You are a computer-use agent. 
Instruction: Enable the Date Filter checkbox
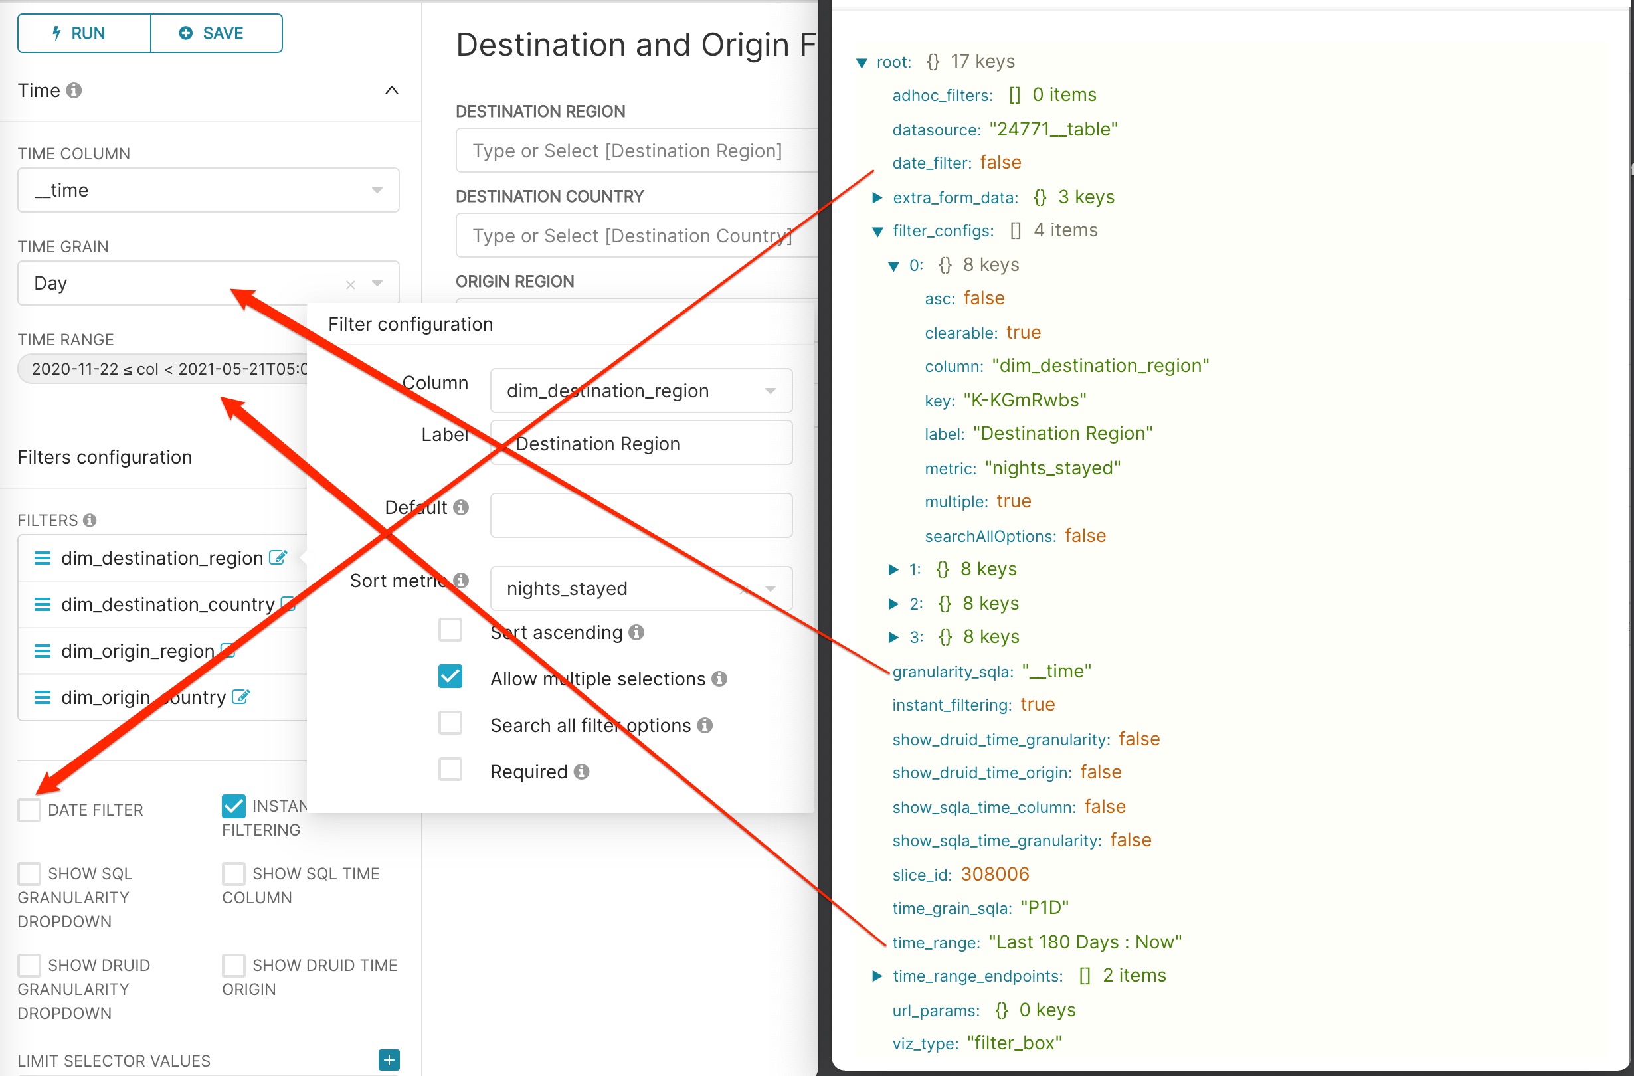click(29, 810)
